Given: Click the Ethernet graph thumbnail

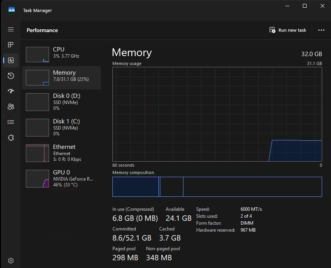Looking at the screenshot, I should click(37, 153).
